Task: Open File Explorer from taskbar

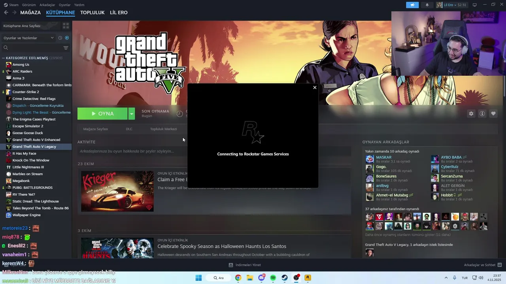Action: tap(250, 278)
